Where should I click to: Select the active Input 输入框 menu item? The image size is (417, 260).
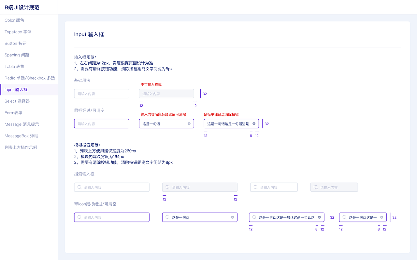click(29, 90)
